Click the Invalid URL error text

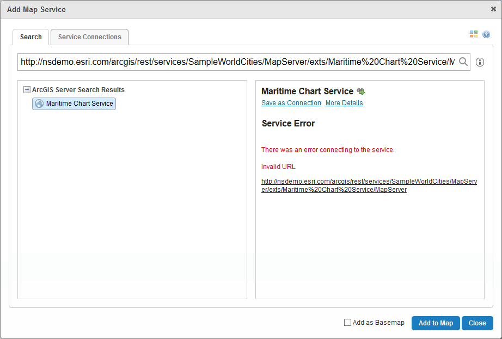(278, 167)
